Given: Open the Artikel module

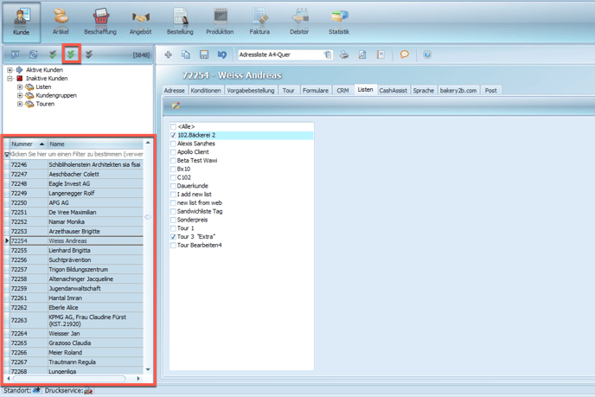Looking at the screenshot, I should pyautogui.click(x=61, y=22).
